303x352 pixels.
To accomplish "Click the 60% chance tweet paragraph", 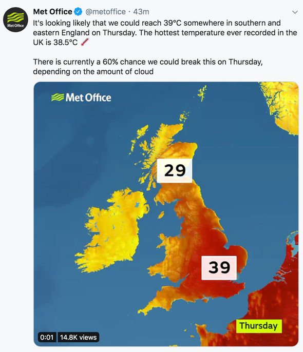I will [x=148, y=67].
